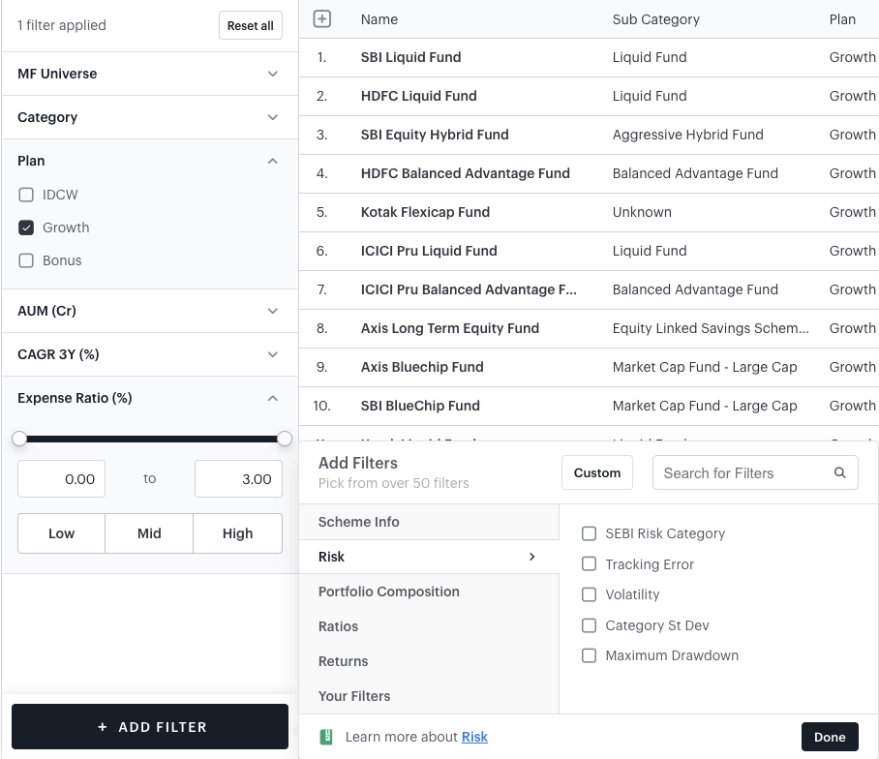Screen dimensions: 879x759
Task: Open Scheme Info filter category
Action: [429, 522]
